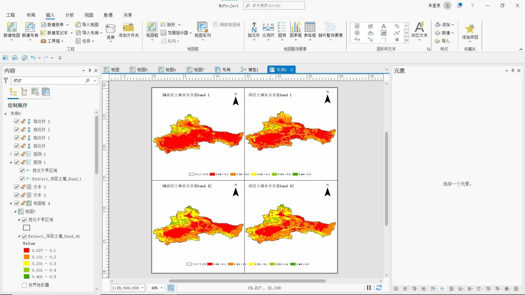Toggle visibility of the 文本 2 element
The image size is (525, 295).
pyautogui.click(x=17, y=195)
